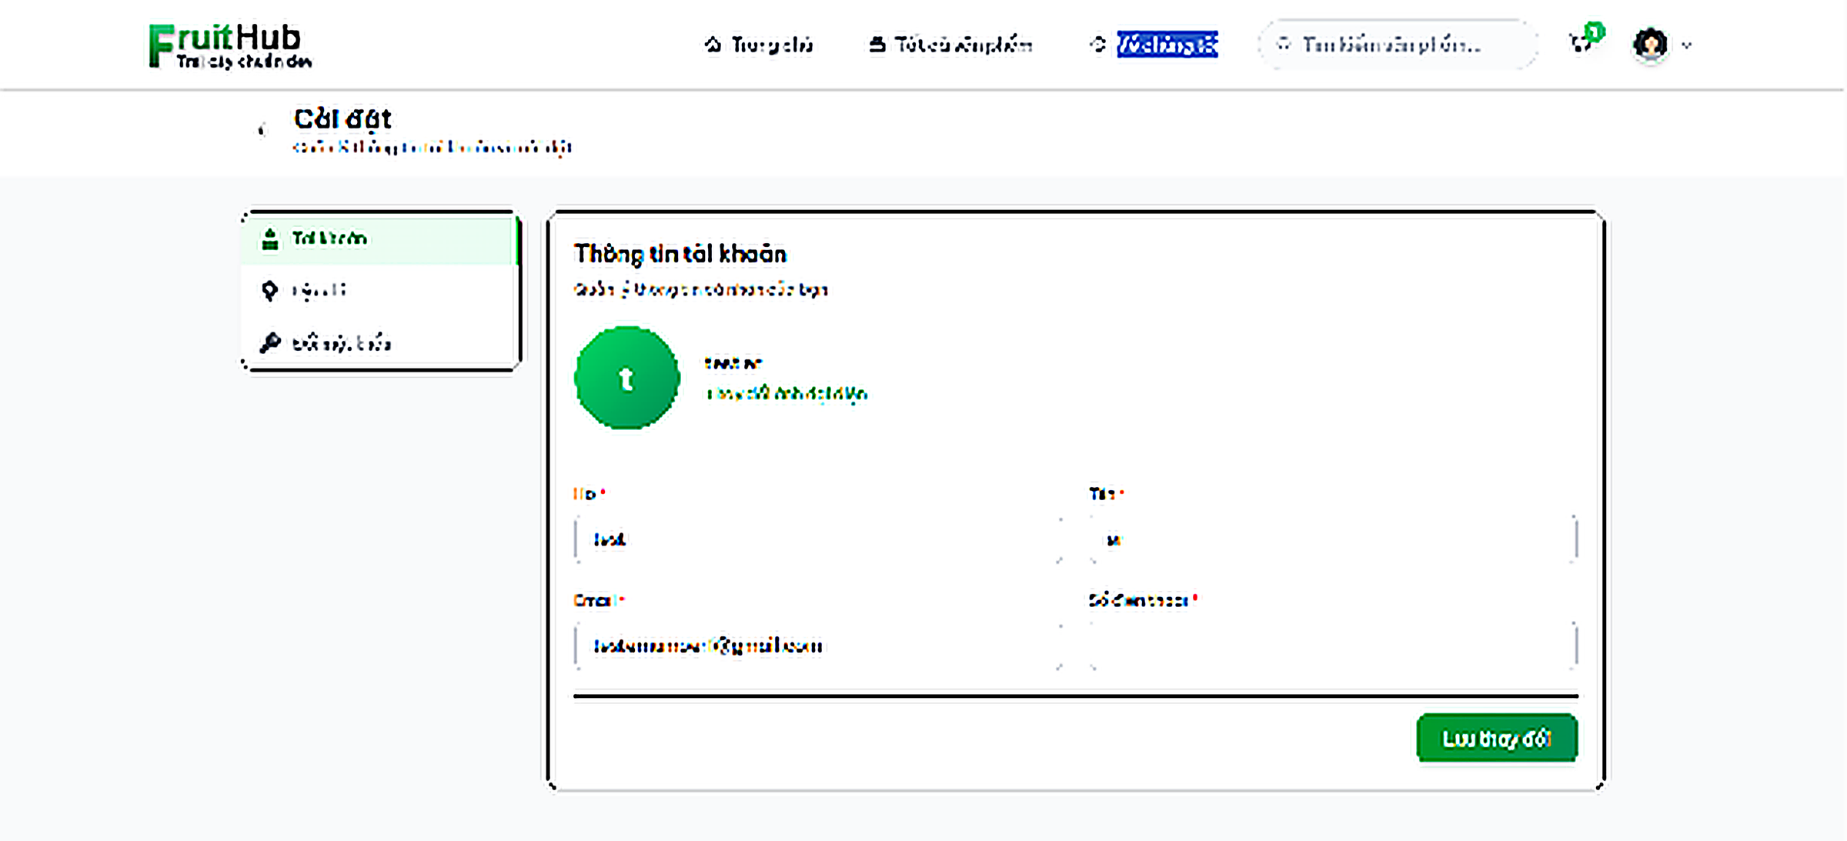This screenshot has height=841, width=1847.
Task: Go back using the arrow beside Cài đặt
Action: point(262,130)
